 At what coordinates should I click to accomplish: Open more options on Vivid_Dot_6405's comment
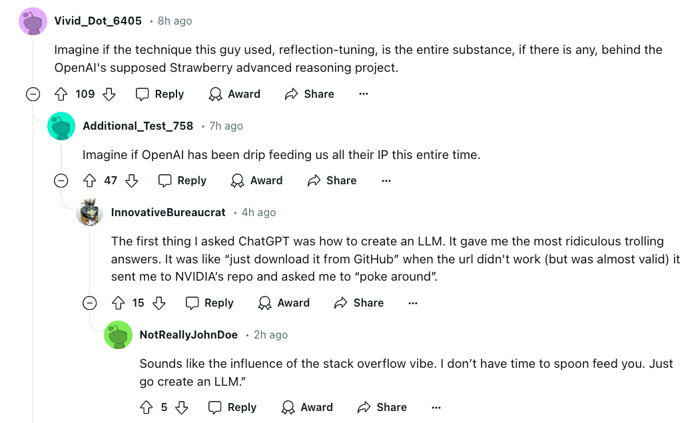coord(364,94)
